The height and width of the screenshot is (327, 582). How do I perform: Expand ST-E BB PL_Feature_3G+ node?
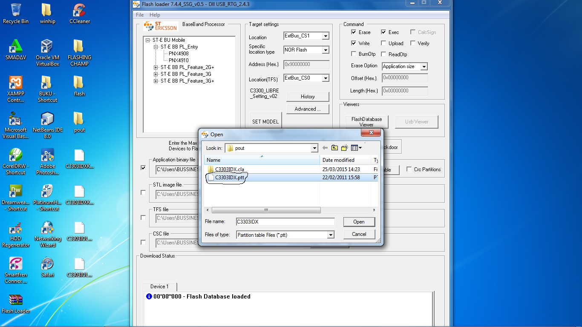156,81
